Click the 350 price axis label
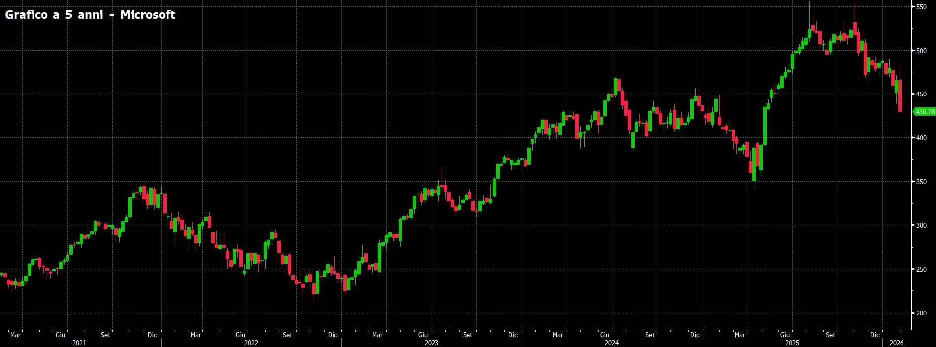 pos(921,182)
